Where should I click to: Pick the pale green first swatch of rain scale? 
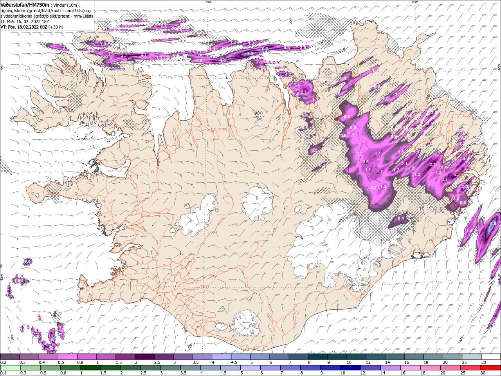coord(10,368)
